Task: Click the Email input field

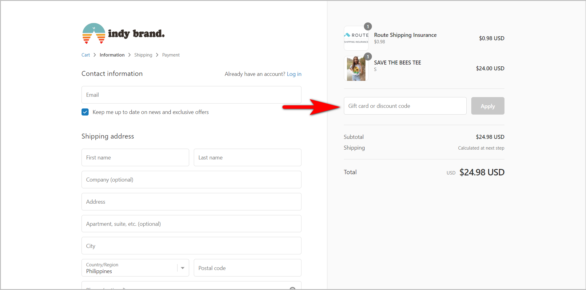Action: (191, 95)
